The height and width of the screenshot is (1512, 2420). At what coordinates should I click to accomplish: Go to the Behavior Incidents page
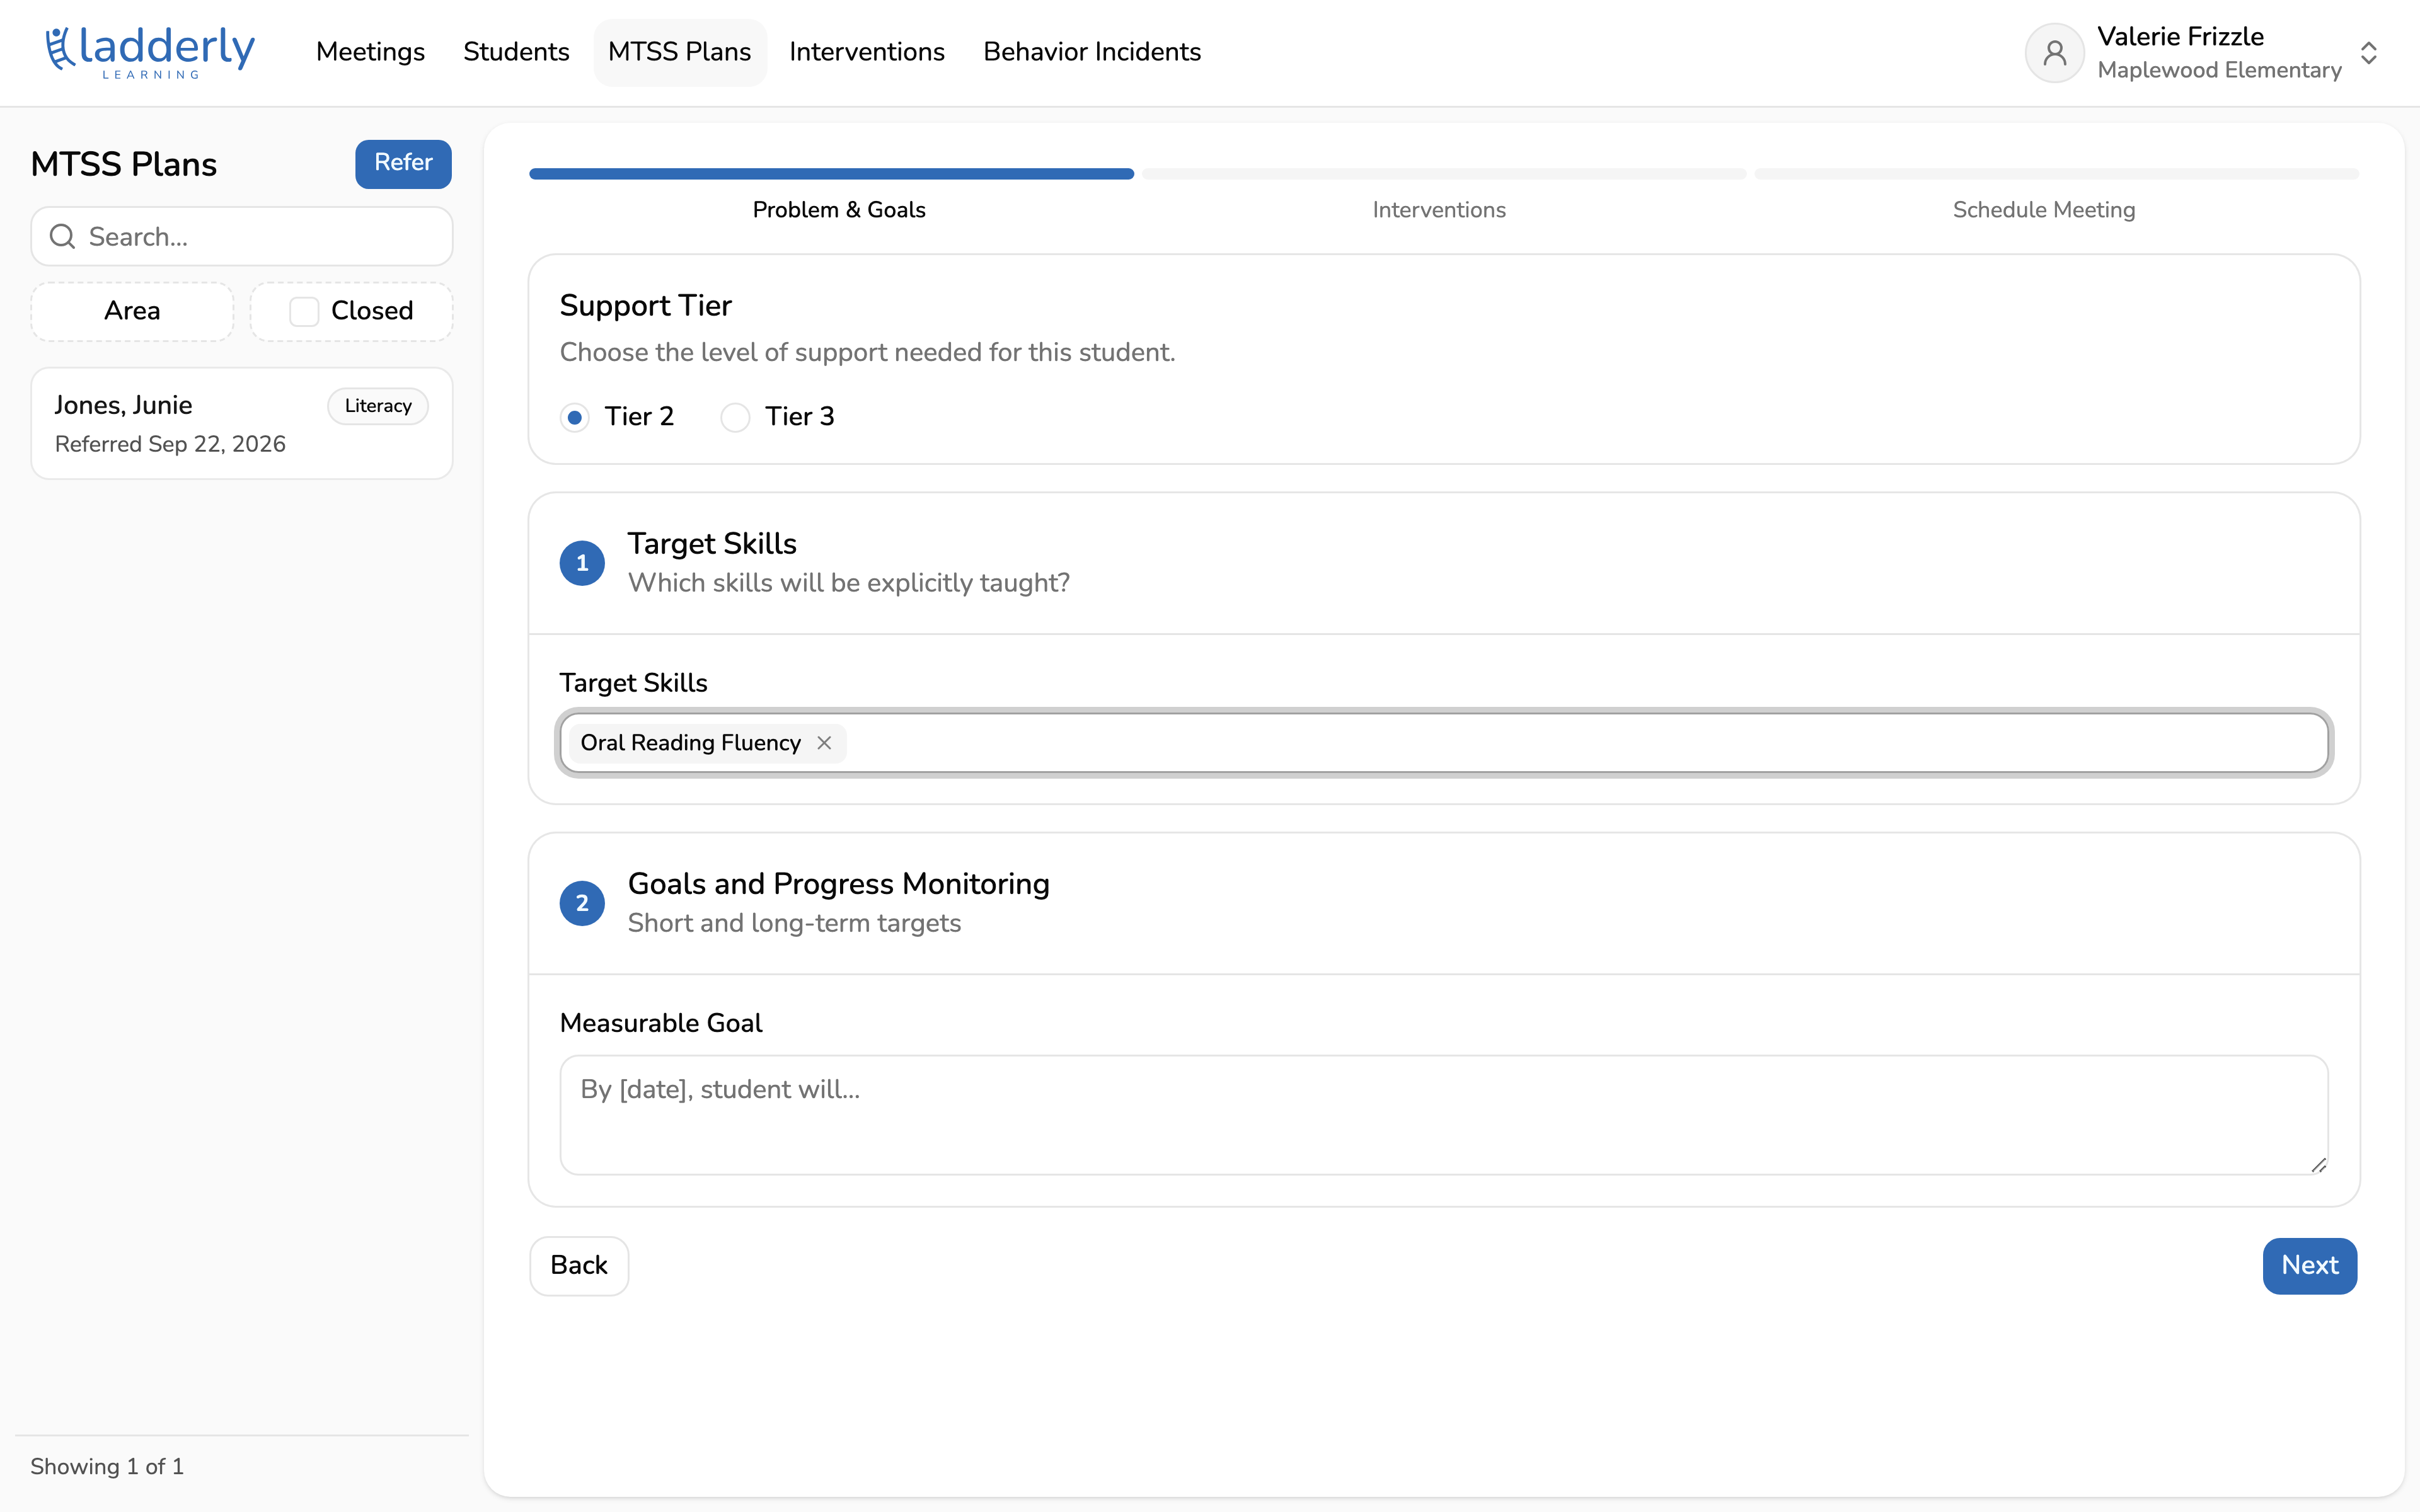coord(1092,52)
